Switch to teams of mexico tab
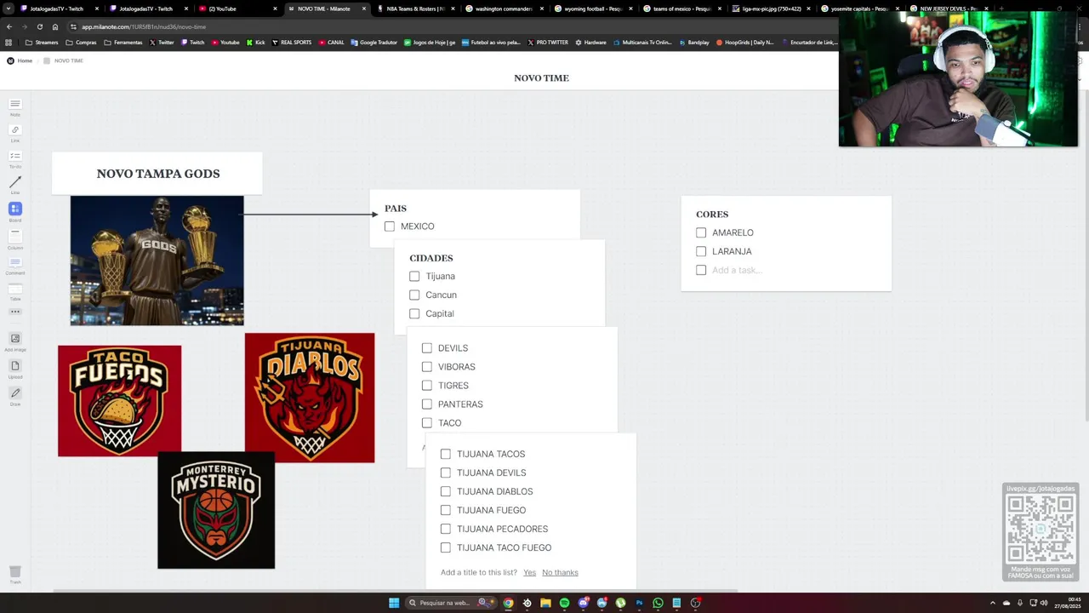Viewport: 1089px width, 613px height. coord(681,9)
